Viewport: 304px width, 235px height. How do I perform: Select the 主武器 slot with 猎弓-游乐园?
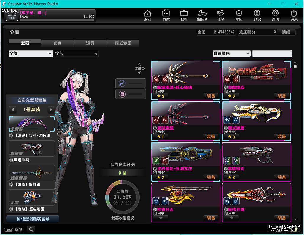[32, 124]
